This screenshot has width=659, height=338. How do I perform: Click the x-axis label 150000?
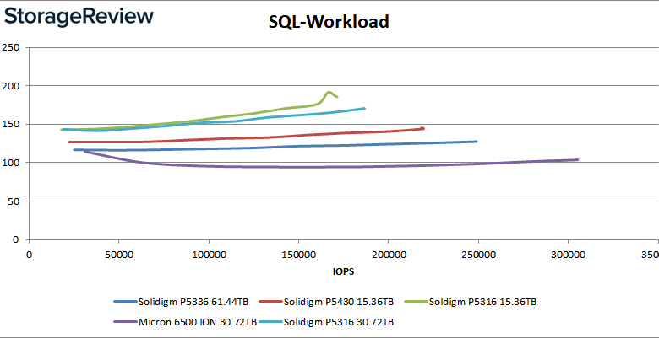298,254
